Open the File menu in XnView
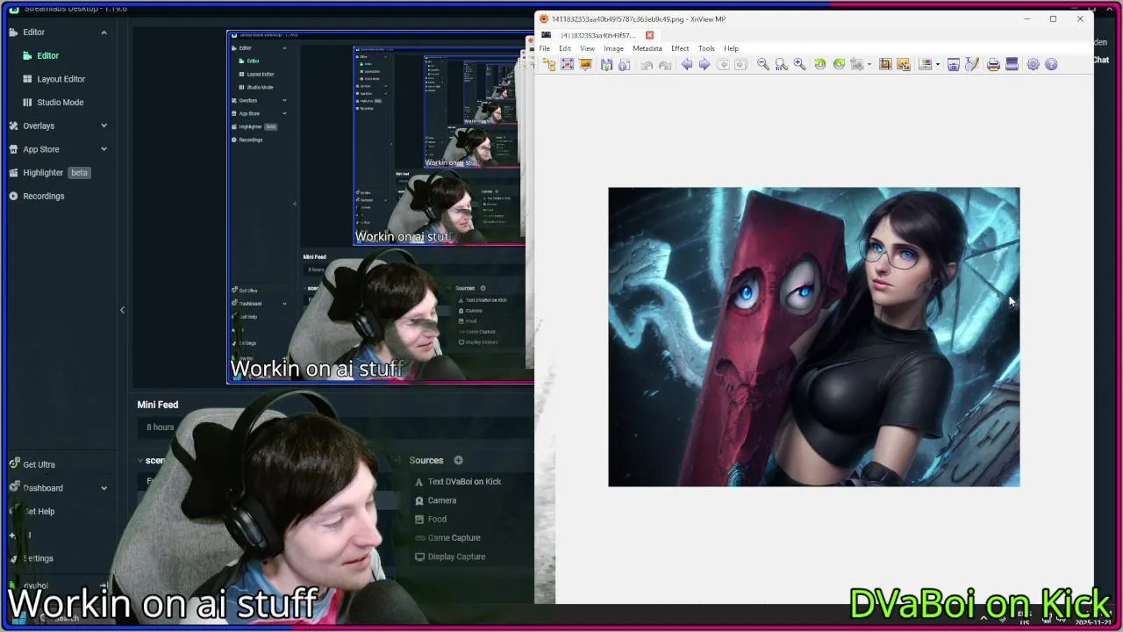Image resolution: width=1123 pixels, height=632 pixels. click(x=545, y=48)
